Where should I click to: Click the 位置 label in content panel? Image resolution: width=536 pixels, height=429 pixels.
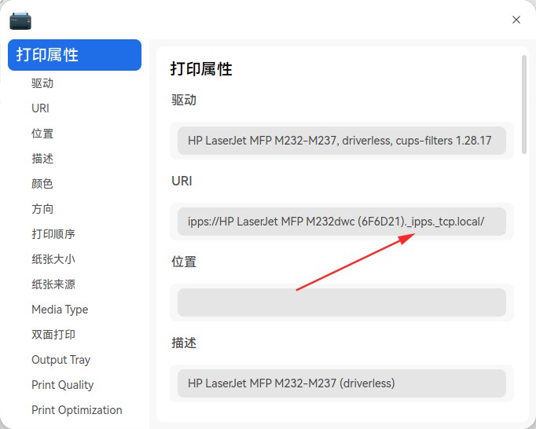(184, 262)
